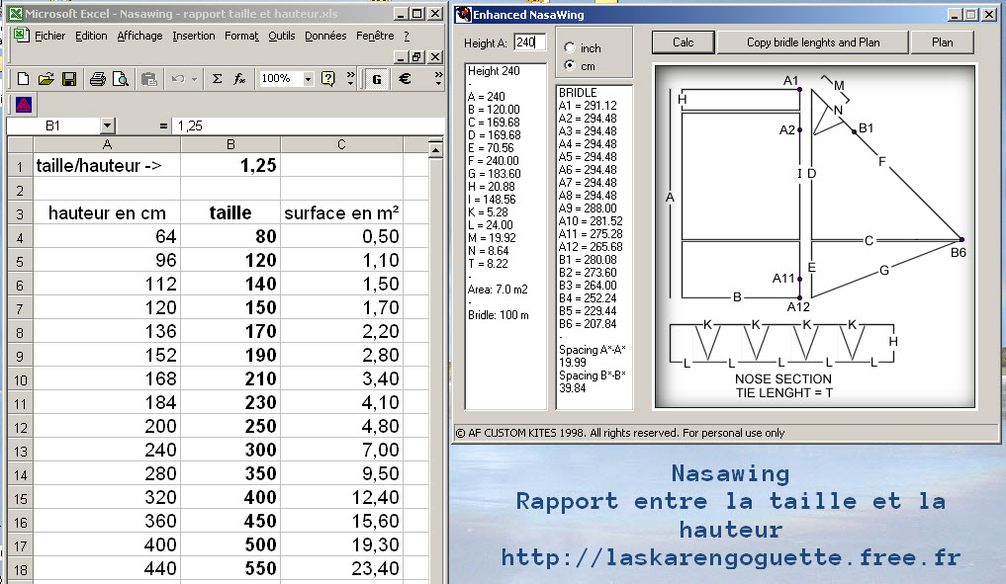This screenshot has width=1006, height=584.
Task: Open the Fichier menu
Action: (50, 36)
